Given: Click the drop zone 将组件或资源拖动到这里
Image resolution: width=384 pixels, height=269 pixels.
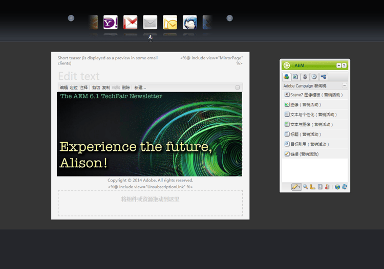Looking at the screenshot, I should coord(151,203).
